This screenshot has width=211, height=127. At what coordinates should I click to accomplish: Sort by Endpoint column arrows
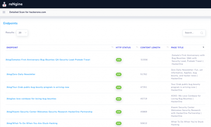click(112, 47)
